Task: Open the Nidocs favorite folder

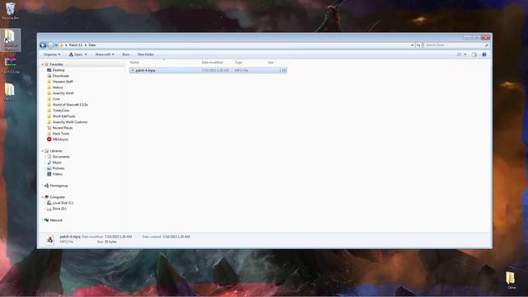Action: [58, 87]
